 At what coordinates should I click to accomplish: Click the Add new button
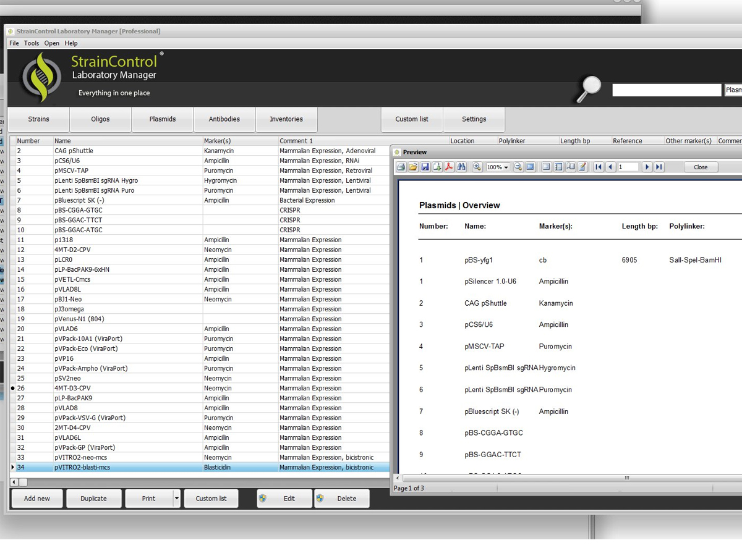click(37, 499)
